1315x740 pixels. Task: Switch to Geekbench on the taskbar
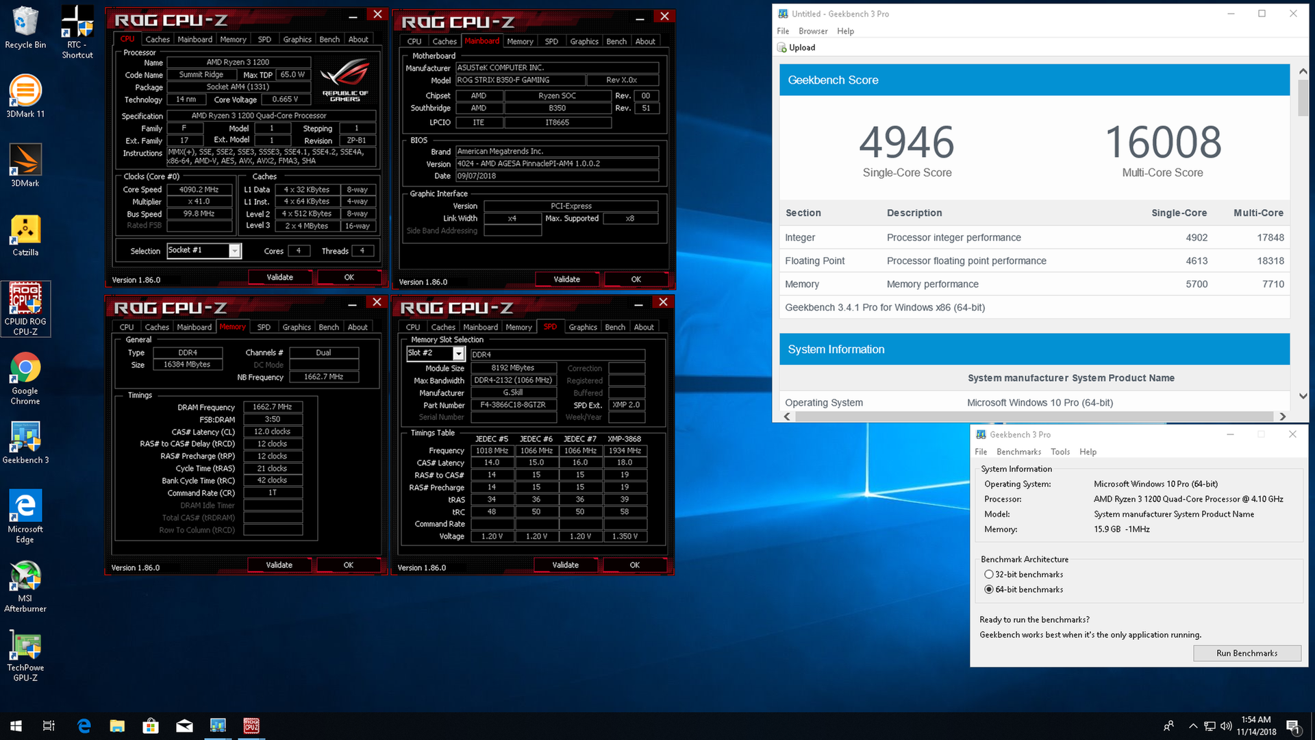coord(218,726)
